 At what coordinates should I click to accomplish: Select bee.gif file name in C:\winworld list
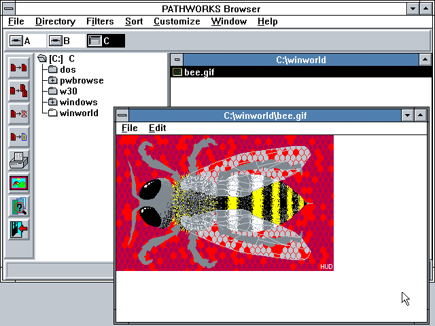pos(199,72)
